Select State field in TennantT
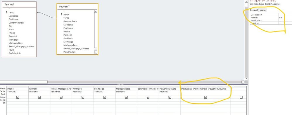The image size is (292, 115). pyautogui.click(x=11, y=29)
